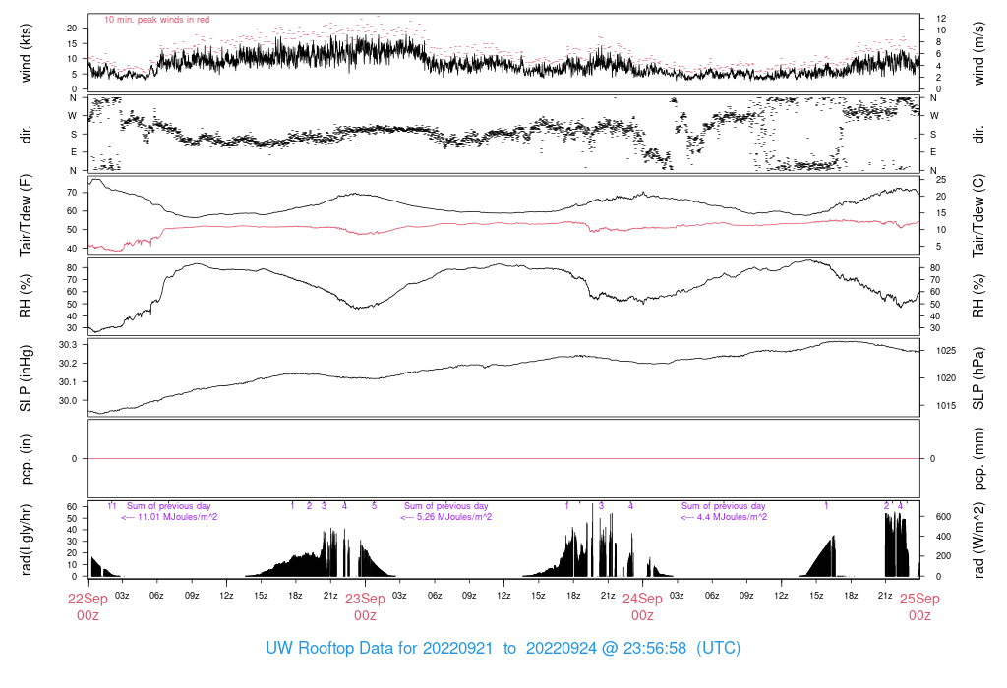Image resolution: width=1007 pixels, height=688 pixels.
Task: Click the "24Sep 00z" date label
Action: click(642, 607)
